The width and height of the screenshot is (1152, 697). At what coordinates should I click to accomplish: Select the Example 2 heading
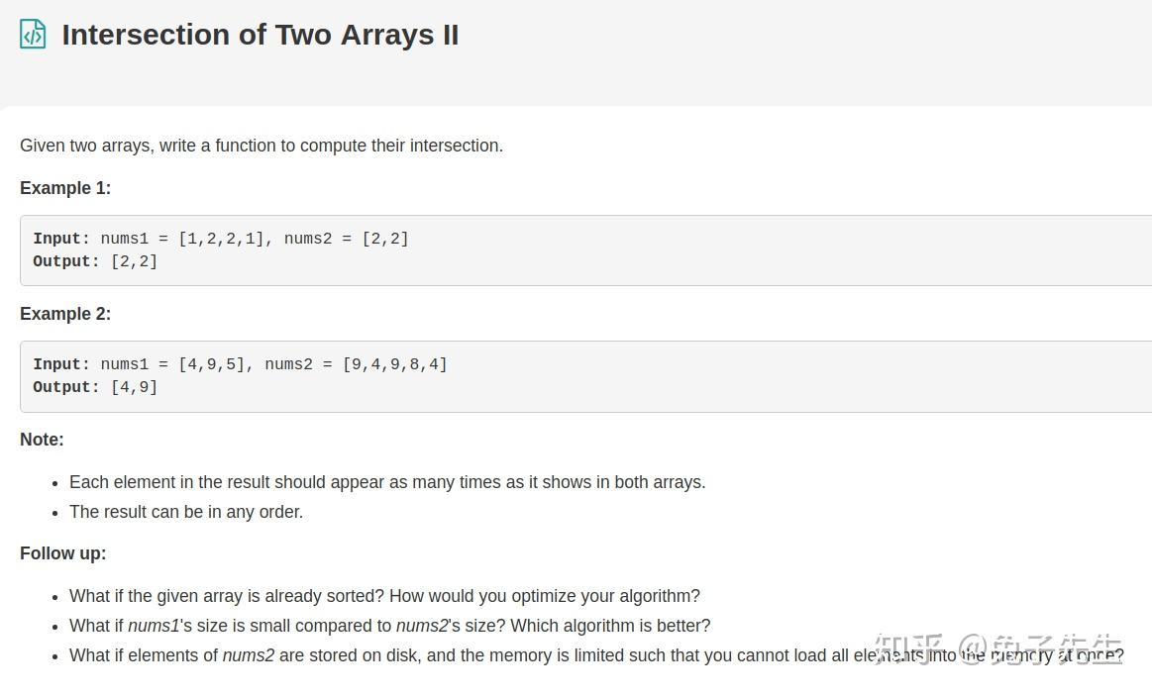coord(65,314)
